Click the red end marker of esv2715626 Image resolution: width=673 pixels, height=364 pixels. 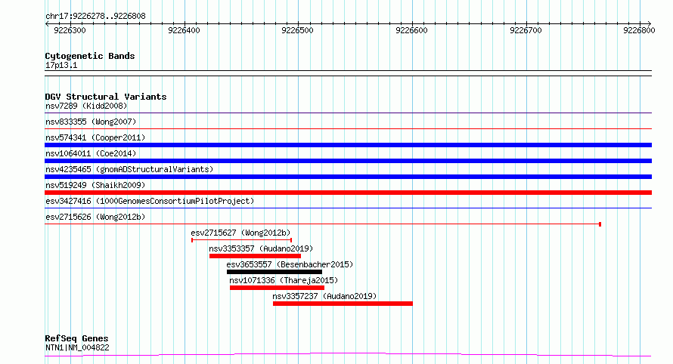coord(600,224)
